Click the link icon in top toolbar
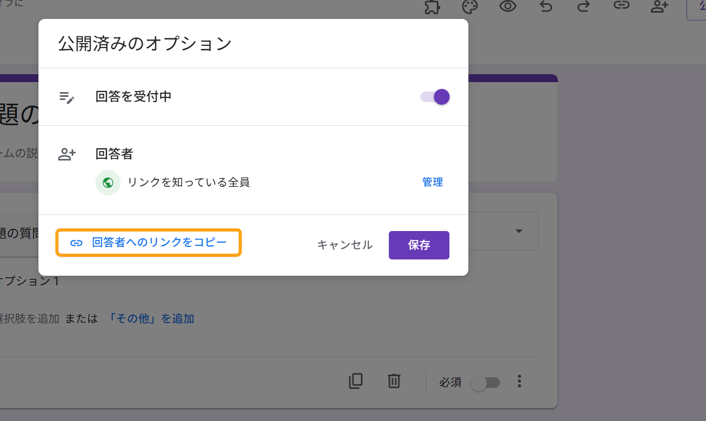Image resolution: width=706 pixels, height=421 pixels. point(622,6)
